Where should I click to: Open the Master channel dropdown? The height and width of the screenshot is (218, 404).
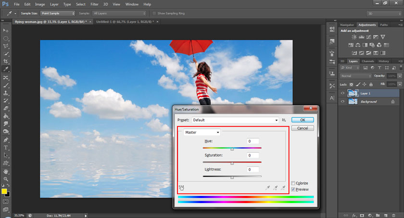pos(202,133)
